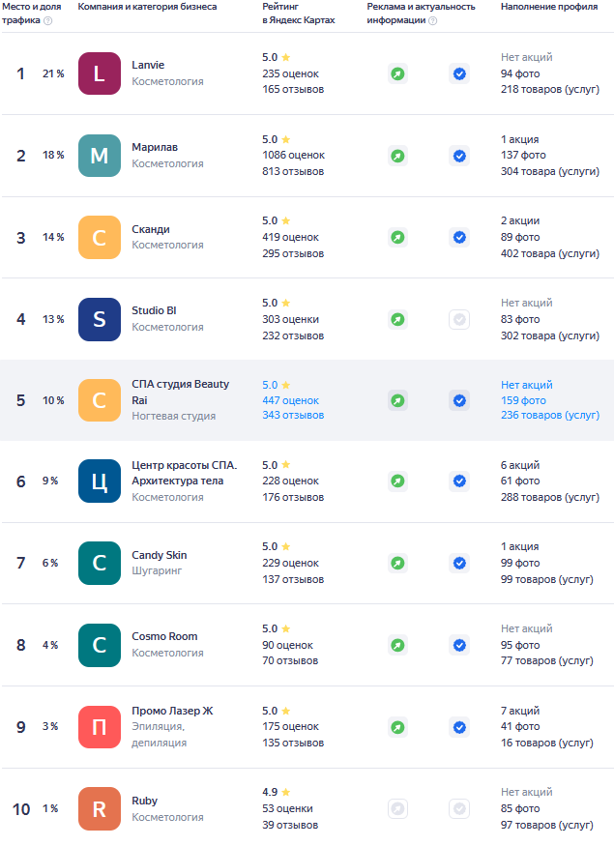The image size is (614, 846).
Task: Click the red Промо Лазер Ж avatar
Action: 100,727
